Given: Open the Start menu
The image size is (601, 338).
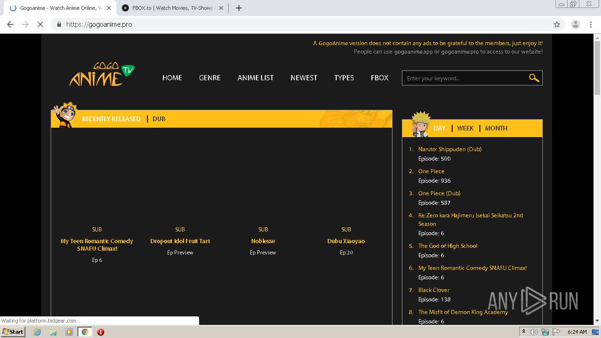Looking at the screenshot, I should [x=13, y=332].
